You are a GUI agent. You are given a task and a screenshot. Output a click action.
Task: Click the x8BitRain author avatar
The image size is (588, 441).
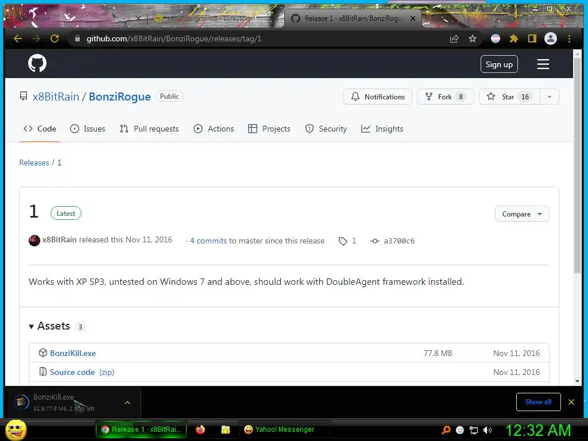[34, 241]
